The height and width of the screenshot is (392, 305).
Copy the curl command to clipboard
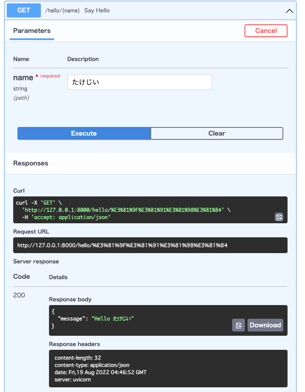tap(279, 217)
